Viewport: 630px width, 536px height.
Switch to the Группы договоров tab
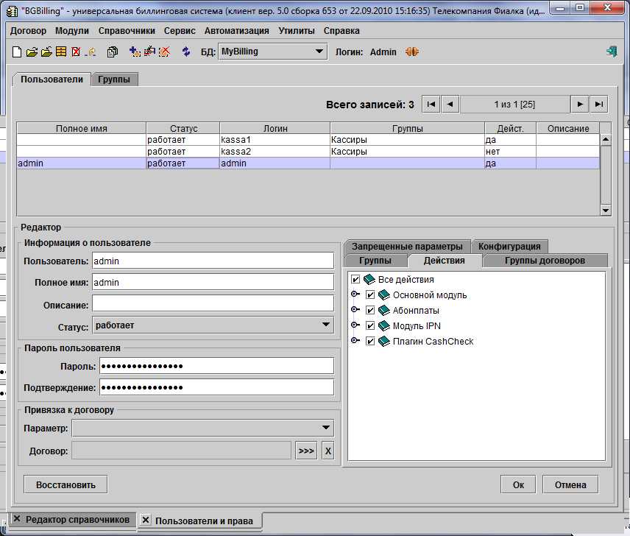[545, 261]
